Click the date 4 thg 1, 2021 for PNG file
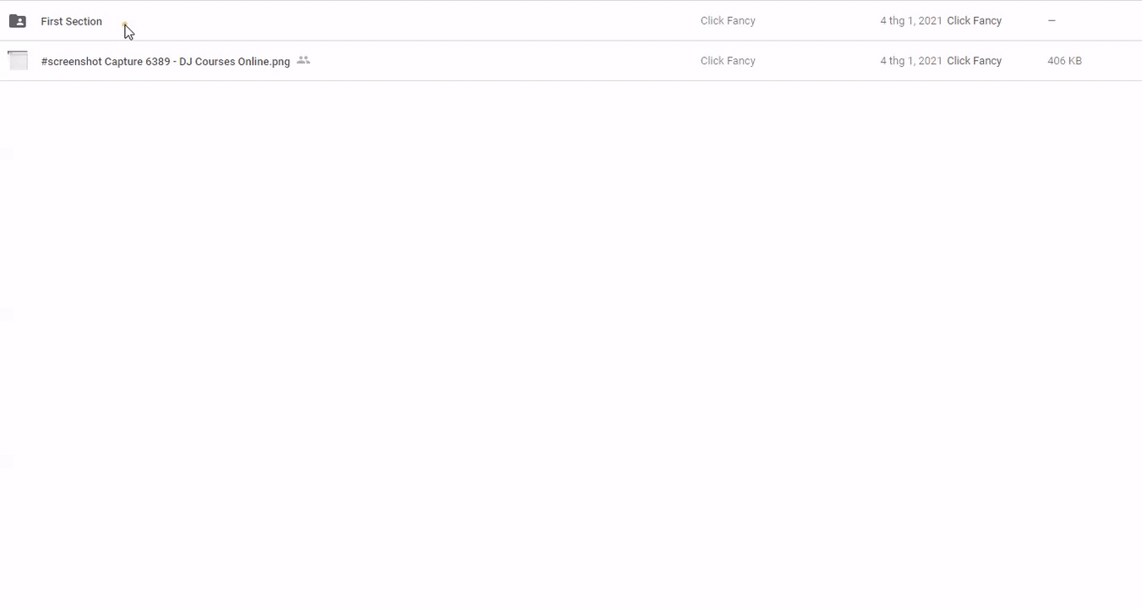The image size is (1142, 609). 910,61
